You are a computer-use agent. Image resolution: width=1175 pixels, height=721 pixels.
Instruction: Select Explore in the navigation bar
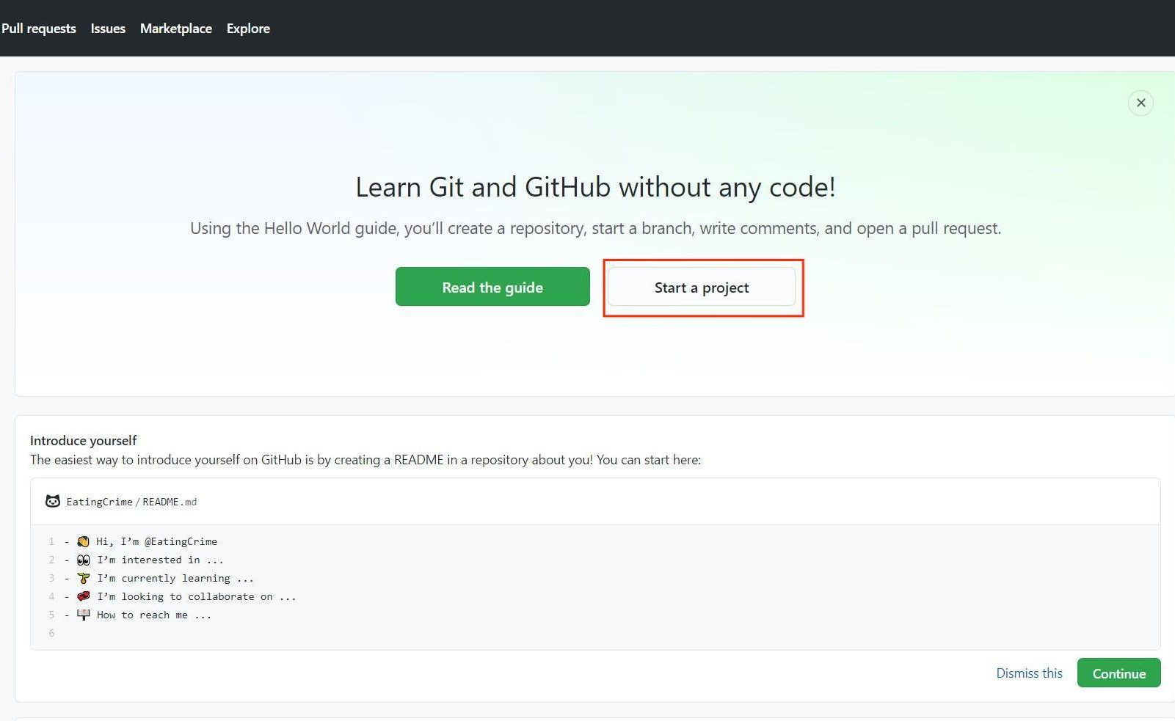pyautogui.click(x=248, y=29)
